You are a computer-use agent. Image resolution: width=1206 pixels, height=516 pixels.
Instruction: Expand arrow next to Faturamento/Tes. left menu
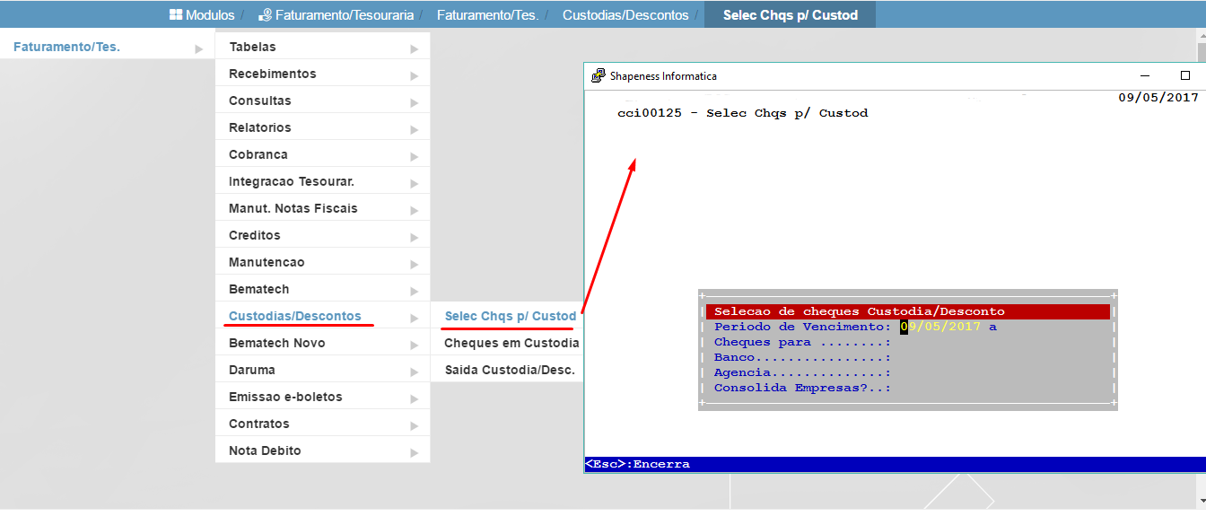[x=199, y=48]
